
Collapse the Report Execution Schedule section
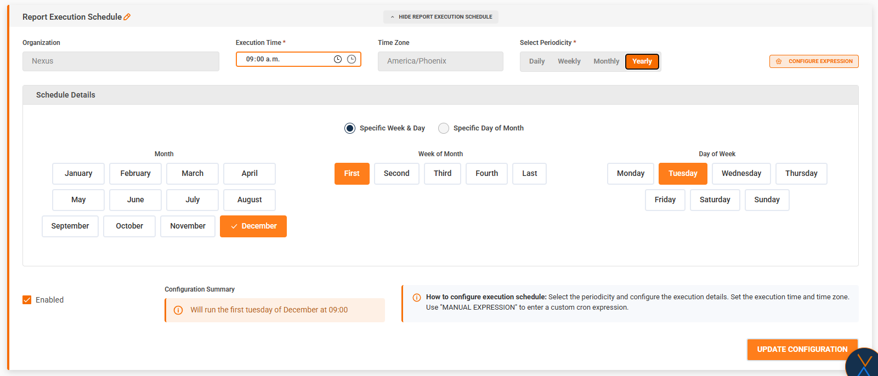440,17
